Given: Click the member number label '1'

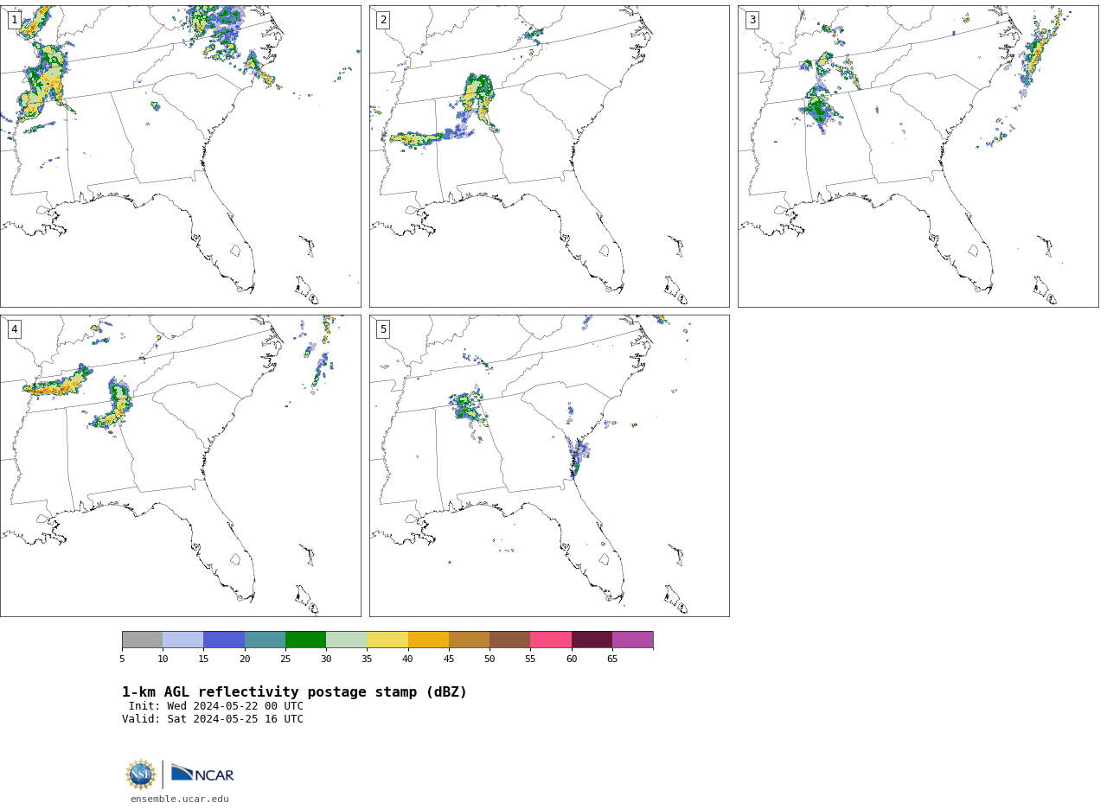Looking at the screenshot, I should [14, 20].
